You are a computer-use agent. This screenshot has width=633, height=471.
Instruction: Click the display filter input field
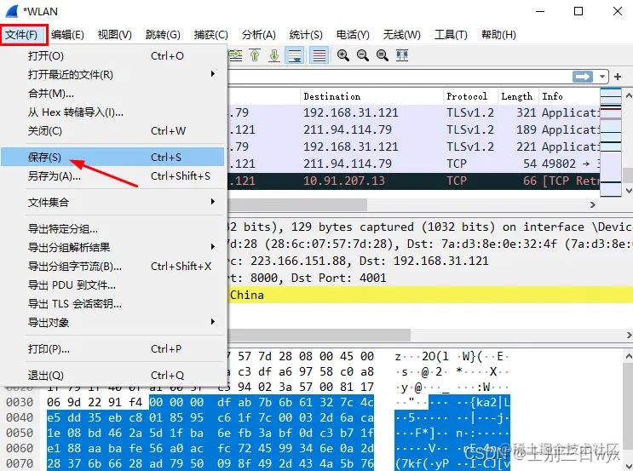(x=399, y=77)
